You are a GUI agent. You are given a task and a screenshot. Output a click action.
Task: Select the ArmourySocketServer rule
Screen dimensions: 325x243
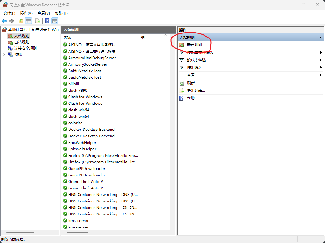coord(88,64)
